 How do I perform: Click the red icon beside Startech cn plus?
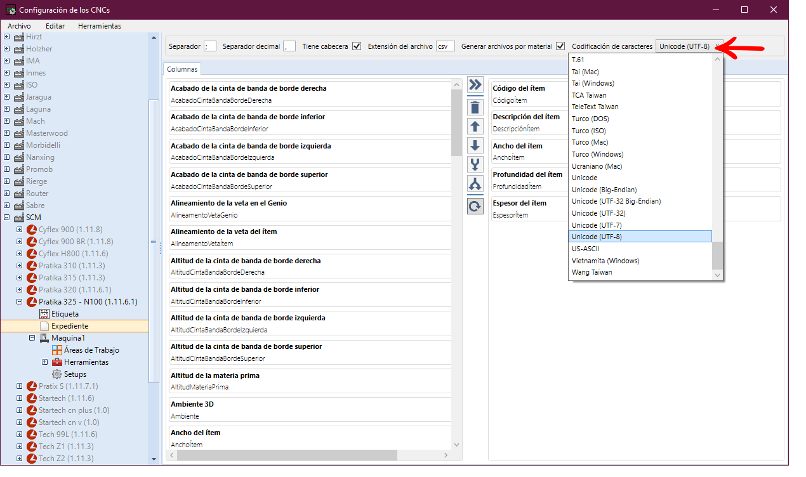tap(32, 410)
